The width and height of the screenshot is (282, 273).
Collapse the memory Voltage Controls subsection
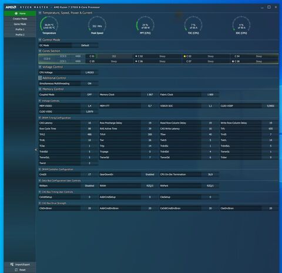[x=40, y=101]
